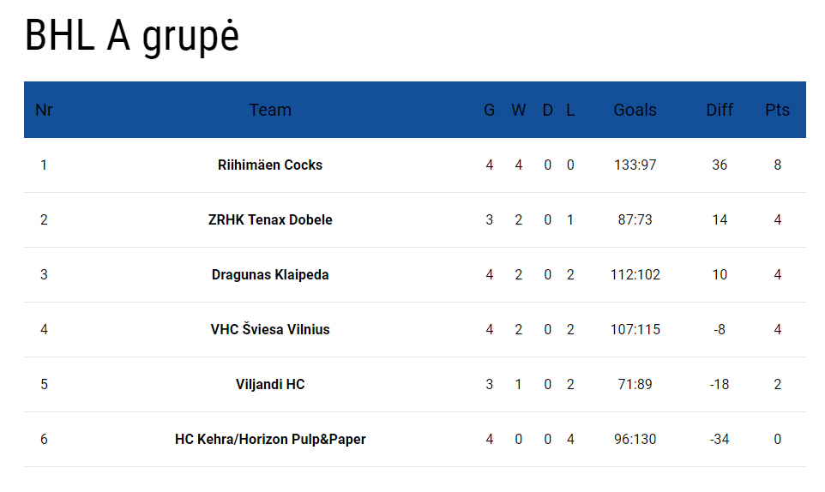Click the 8 points value for Riihimäen Cocks
This screenshot has height=492, width=825.
(x=777, y=165)
